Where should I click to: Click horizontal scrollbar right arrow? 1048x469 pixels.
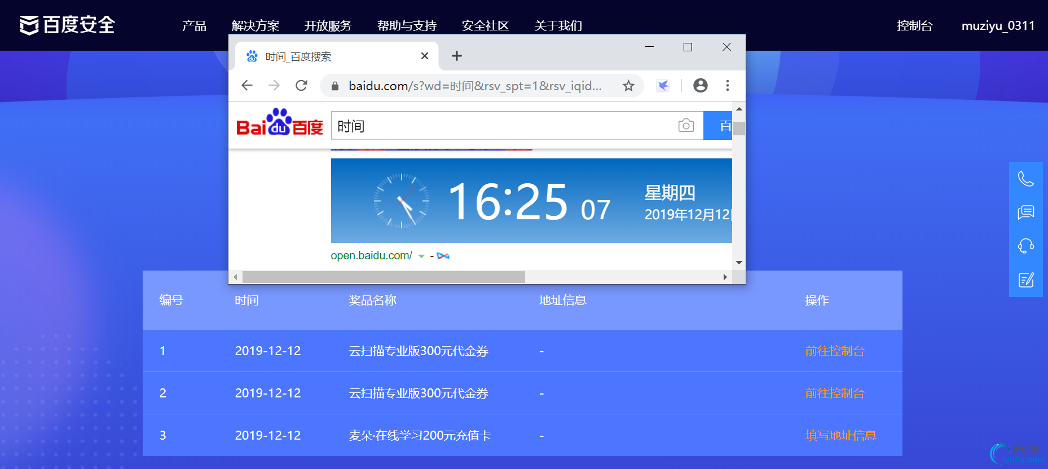pos(725,277)
